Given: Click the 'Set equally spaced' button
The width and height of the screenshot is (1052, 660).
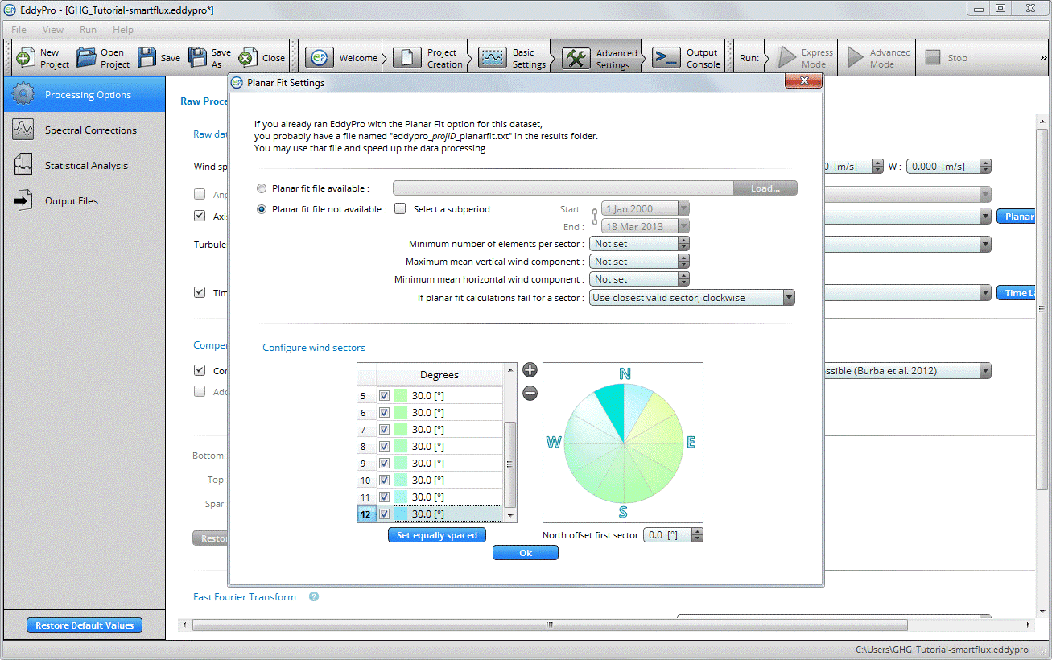Looking at the screenshot, I should tap(437, 535).
